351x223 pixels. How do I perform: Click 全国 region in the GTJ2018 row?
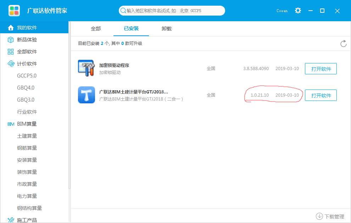pyautogui.click(x=211, y=95)
